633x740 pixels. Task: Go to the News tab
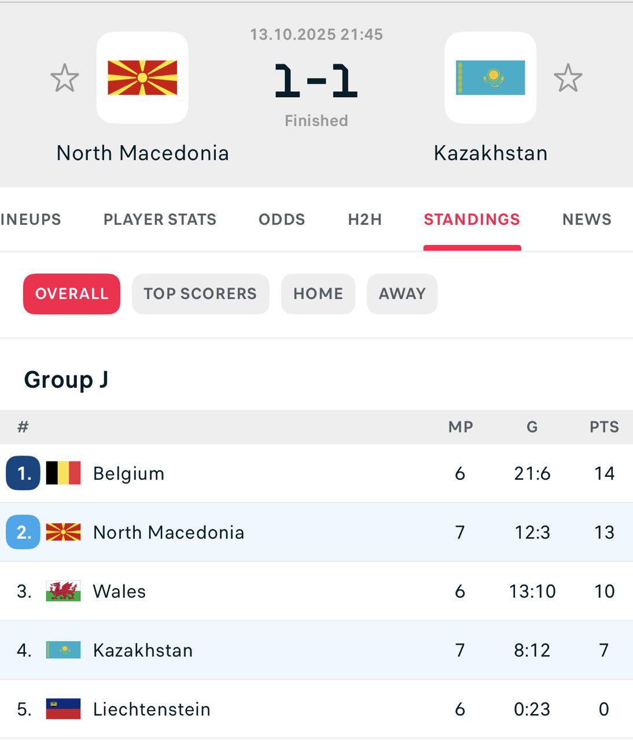click(587, 220)
